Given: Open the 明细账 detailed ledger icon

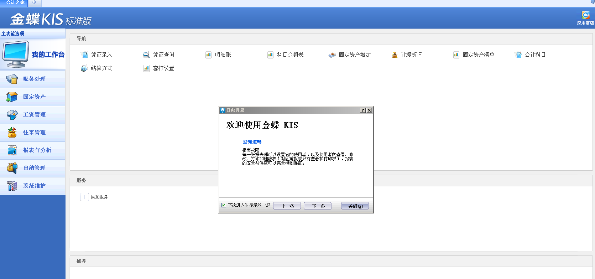Looking at the screenshot, I should click(x=208, y=55).
